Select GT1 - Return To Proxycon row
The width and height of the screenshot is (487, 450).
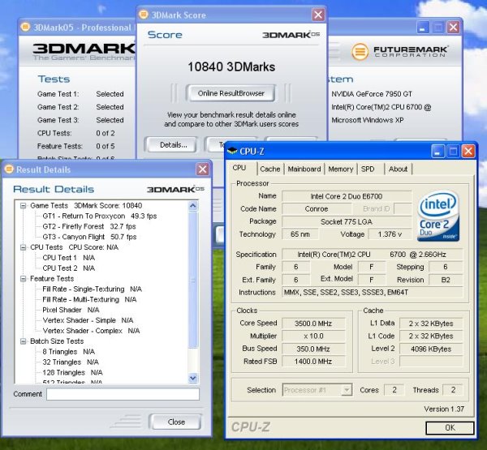[x=99, y=216]
